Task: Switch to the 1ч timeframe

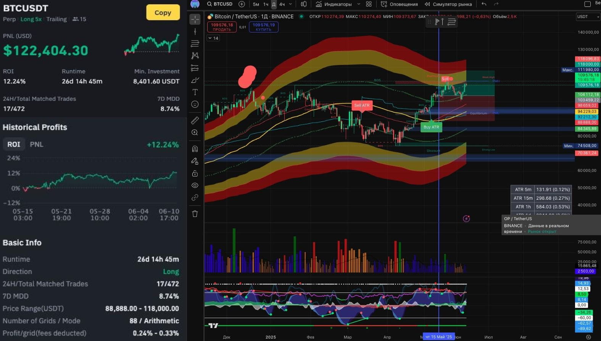Action: point(266,4)
